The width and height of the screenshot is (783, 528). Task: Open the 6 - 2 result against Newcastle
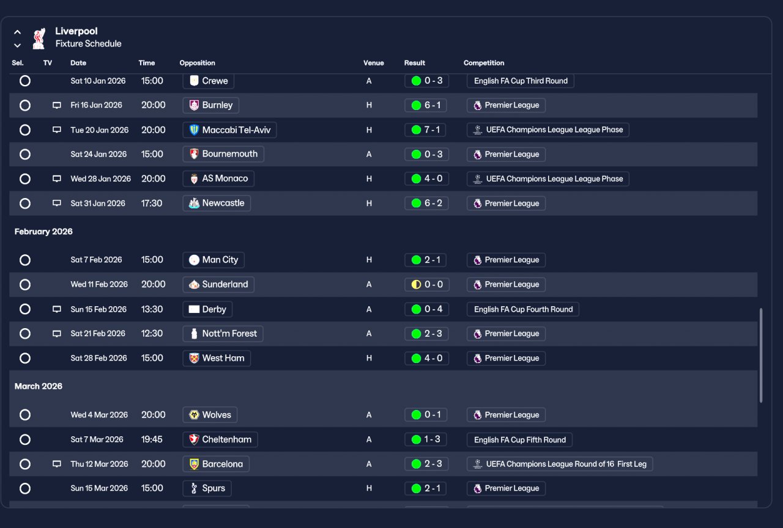tap(426, 203)
